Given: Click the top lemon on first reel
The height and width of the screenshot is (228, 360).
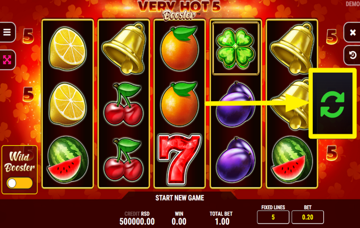Looking at the screenshot, I should [x=68, y=48].
